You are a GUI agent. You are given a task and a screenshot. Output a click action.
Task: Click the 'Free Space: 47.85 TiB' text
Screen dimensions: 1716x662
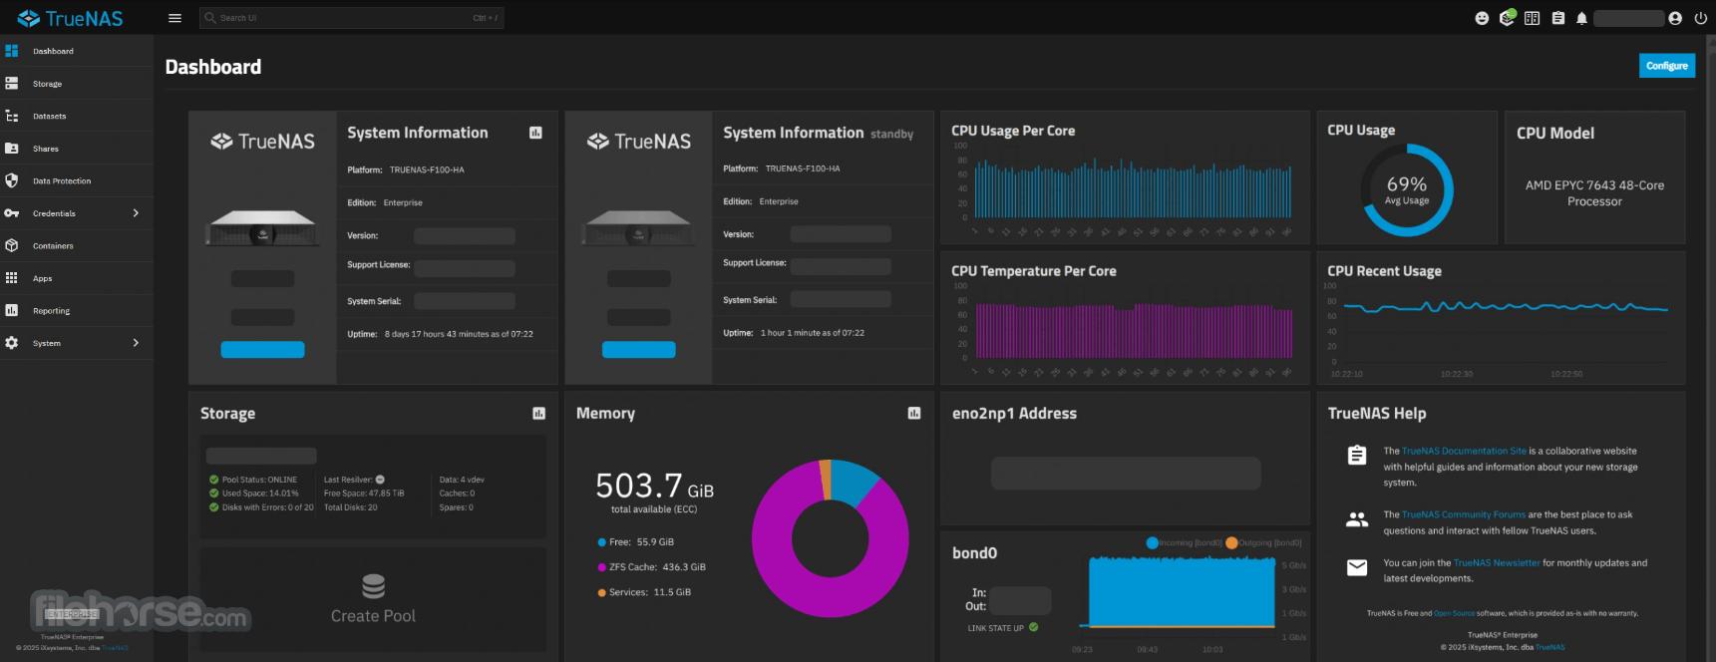click(x=364, y=494)
